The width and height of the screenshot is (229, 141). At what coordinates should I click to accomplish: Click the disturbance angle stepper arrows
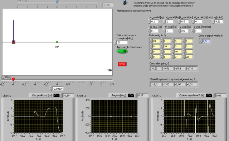115,42
